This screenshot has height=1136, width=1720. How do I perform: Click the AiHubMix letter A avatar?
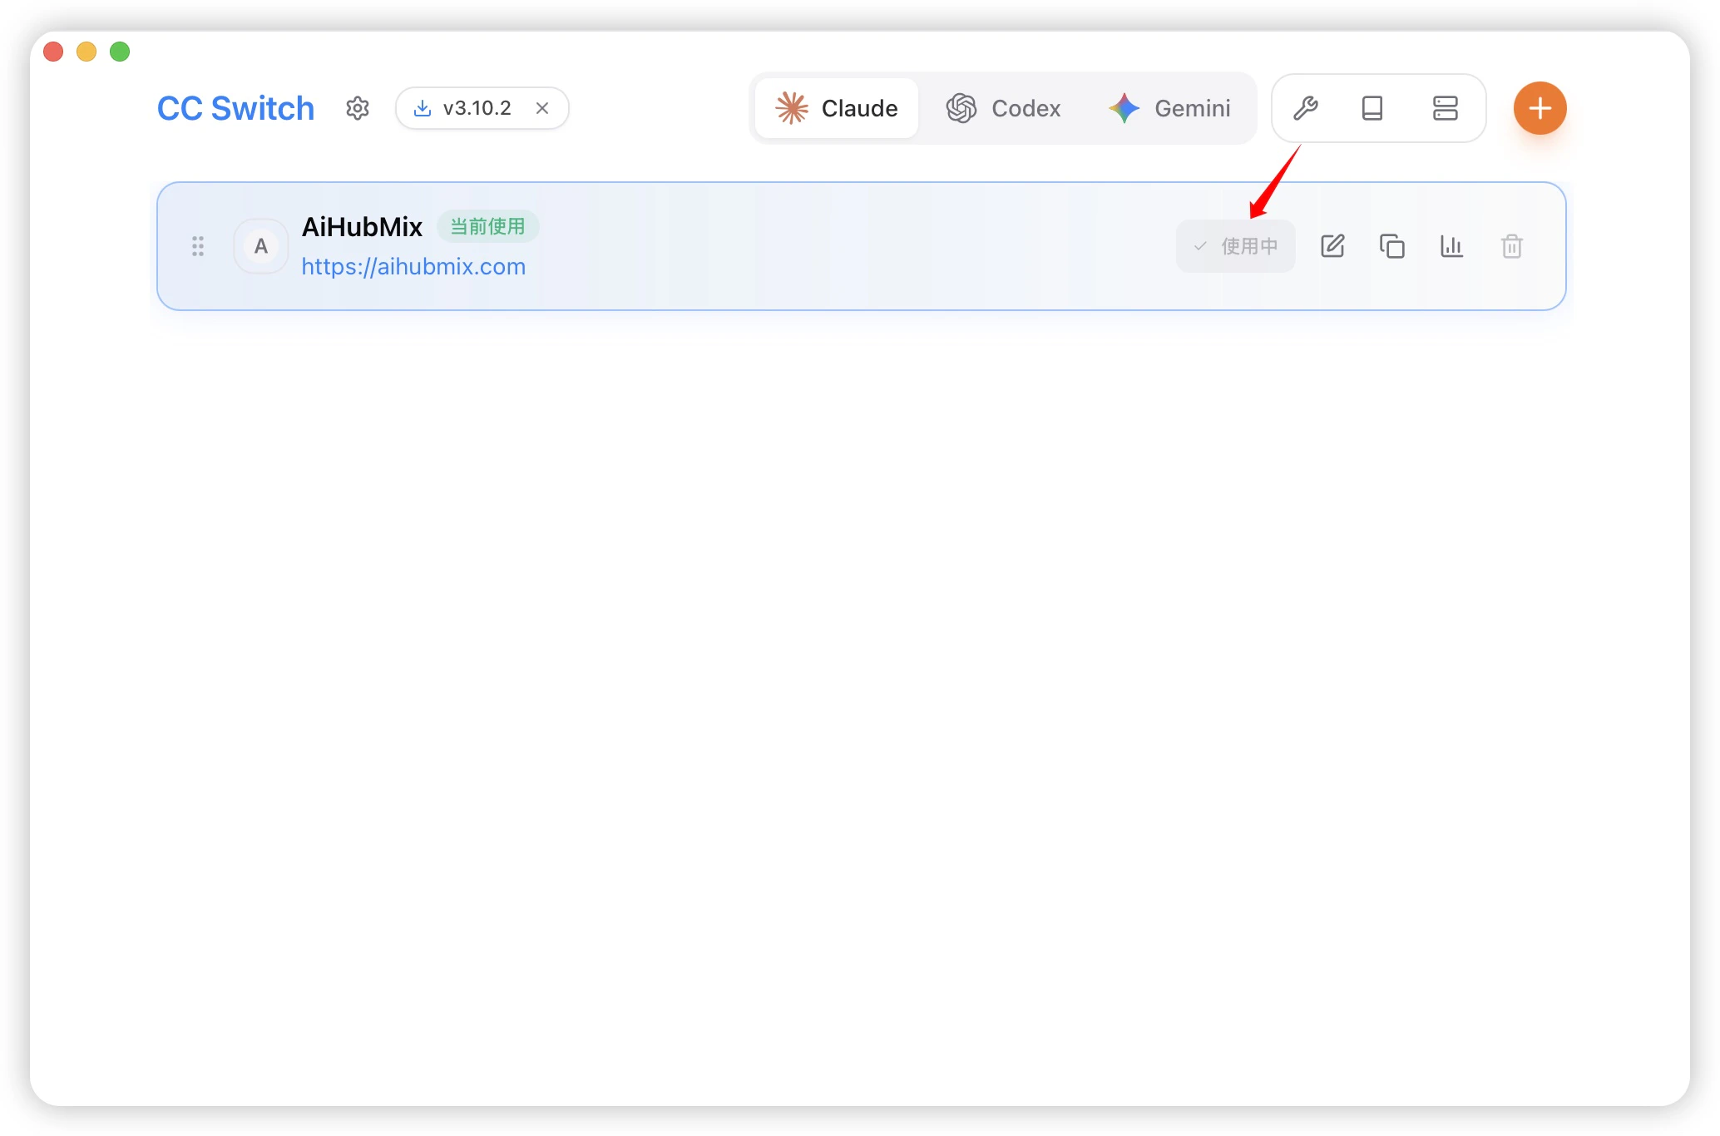tap(261, 246)
